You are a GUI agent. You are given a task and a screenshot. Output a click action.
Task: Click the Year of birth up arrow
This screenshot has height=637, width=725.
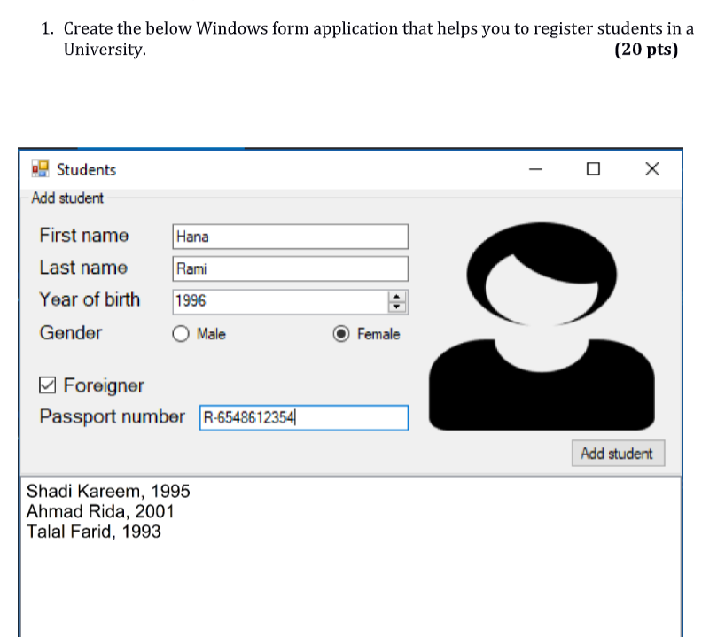[397, 296]
